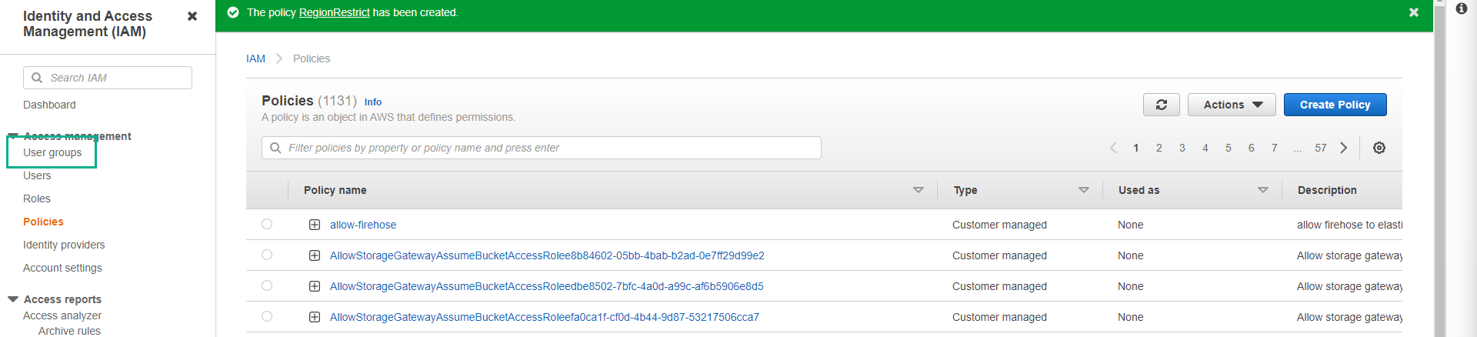Refresh the policies list
Screen dimensions: 1477x337
pos(1162,105)
